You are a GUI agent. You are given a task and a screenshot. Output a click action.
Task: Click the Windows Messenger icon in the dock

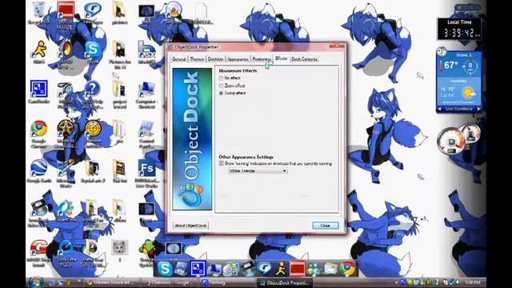(x=314, y=269)
